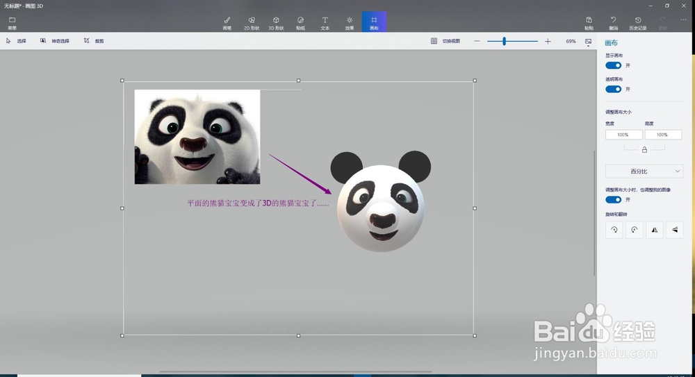Open the view options image icon dropdown
695x377 pixels.
[x=588, y=42]
